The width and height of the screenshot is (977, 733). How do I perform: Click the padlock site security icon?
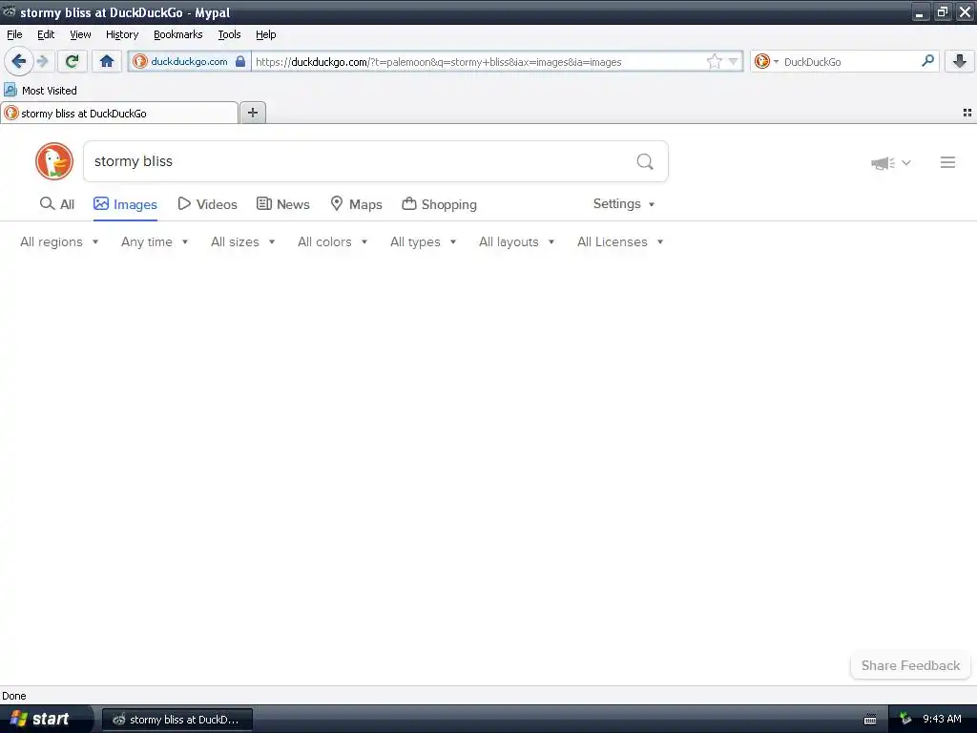(x=239, y=61)
